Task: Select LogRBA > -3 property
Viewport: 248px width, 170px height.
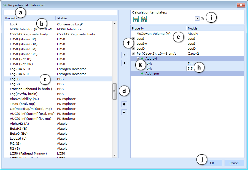Action: click(58, 69)
